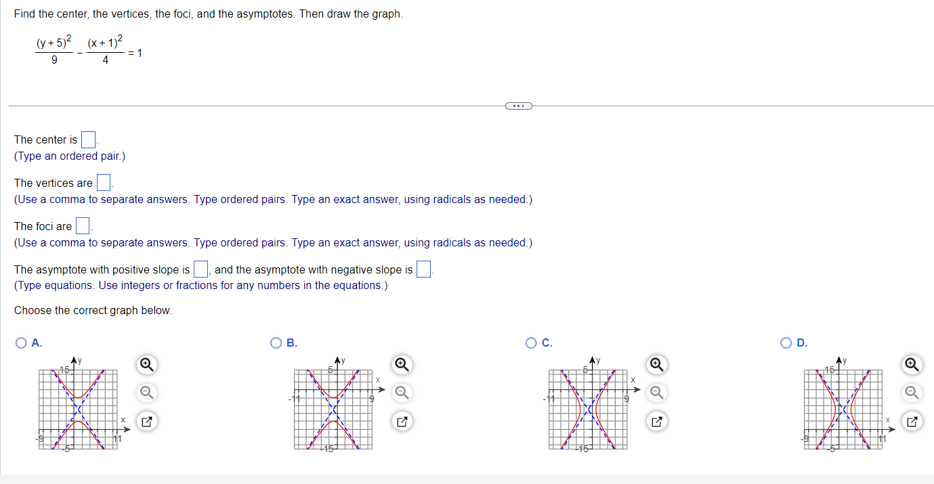Click the zoom-in magnifier beside graph B
The width and height of the screenshot is (934, 484).
click(401, 364)
